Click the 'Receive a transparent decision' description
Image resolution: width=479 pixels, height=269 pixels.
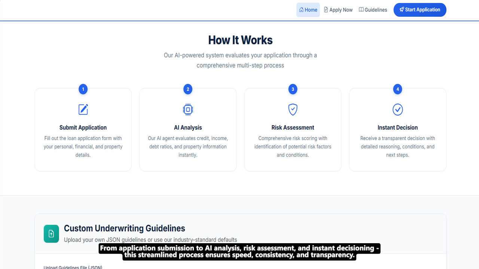click(397, 146)
